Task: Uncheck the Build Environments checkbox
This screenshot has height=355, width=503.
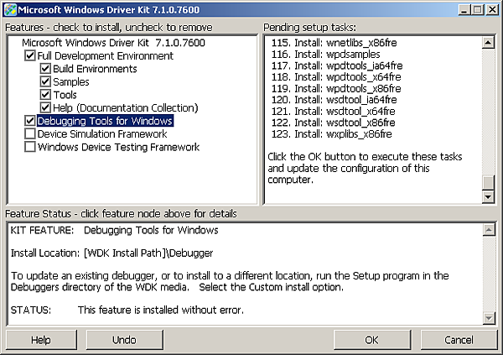Action: click(x=45, y=69)
